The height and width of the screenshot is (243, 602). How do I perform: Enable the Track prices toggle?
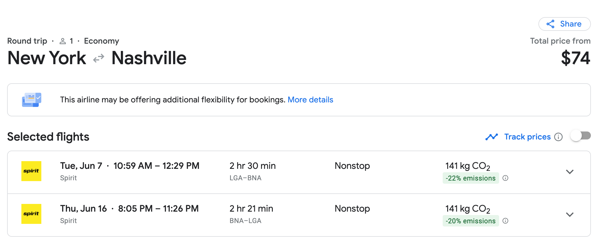(580, 136)
